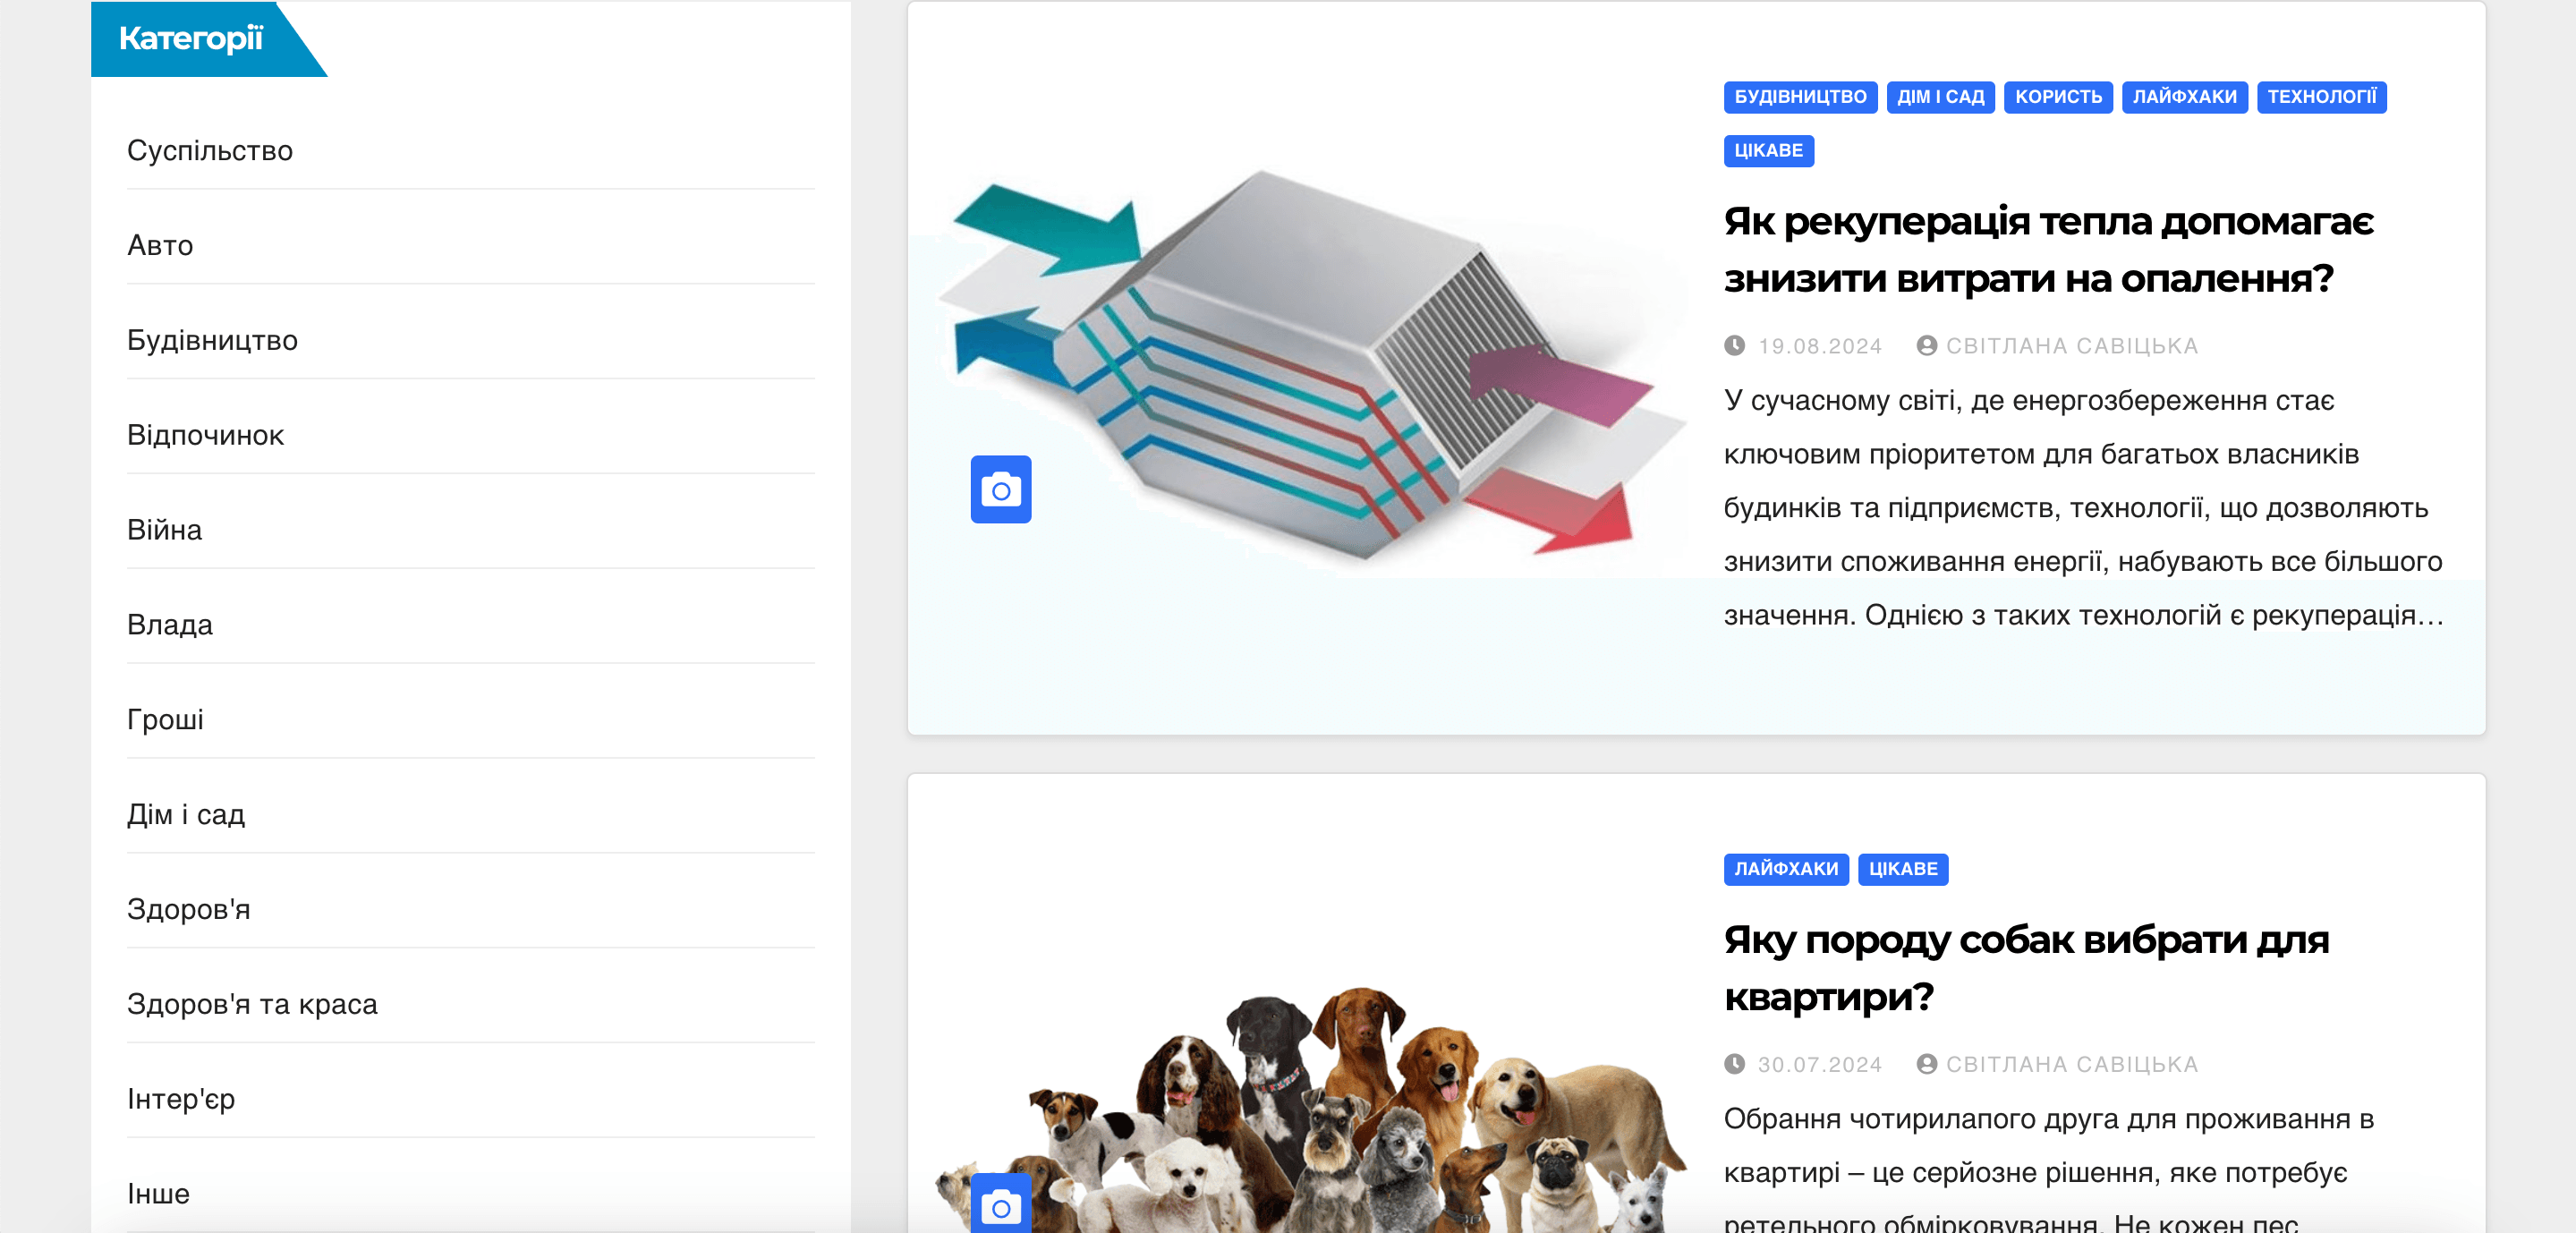Click the dog breeds group thumbnail
The height and width of the screenshot is (1233, 2576).
1310,1108
